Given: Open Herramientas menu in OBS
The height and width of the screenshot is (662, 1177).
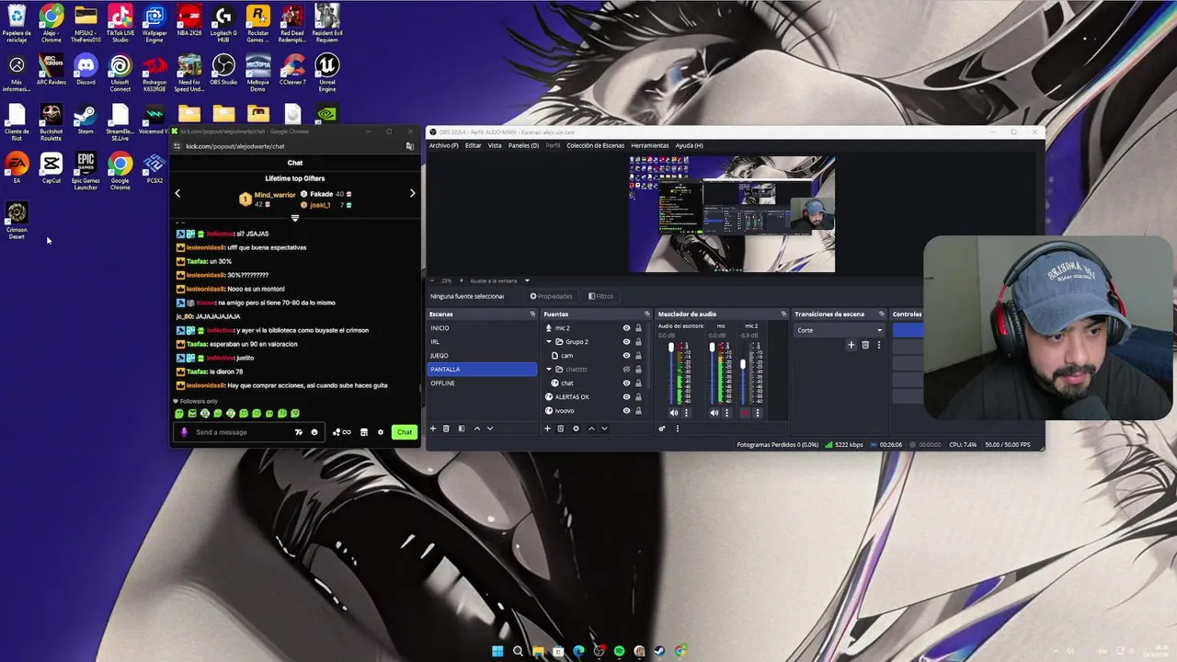Looking at the screenshot, I should pyautogui.click(x=650, y=145).
